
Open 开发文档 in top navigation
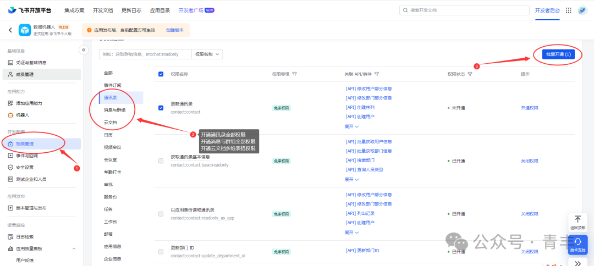pos(103,10)
